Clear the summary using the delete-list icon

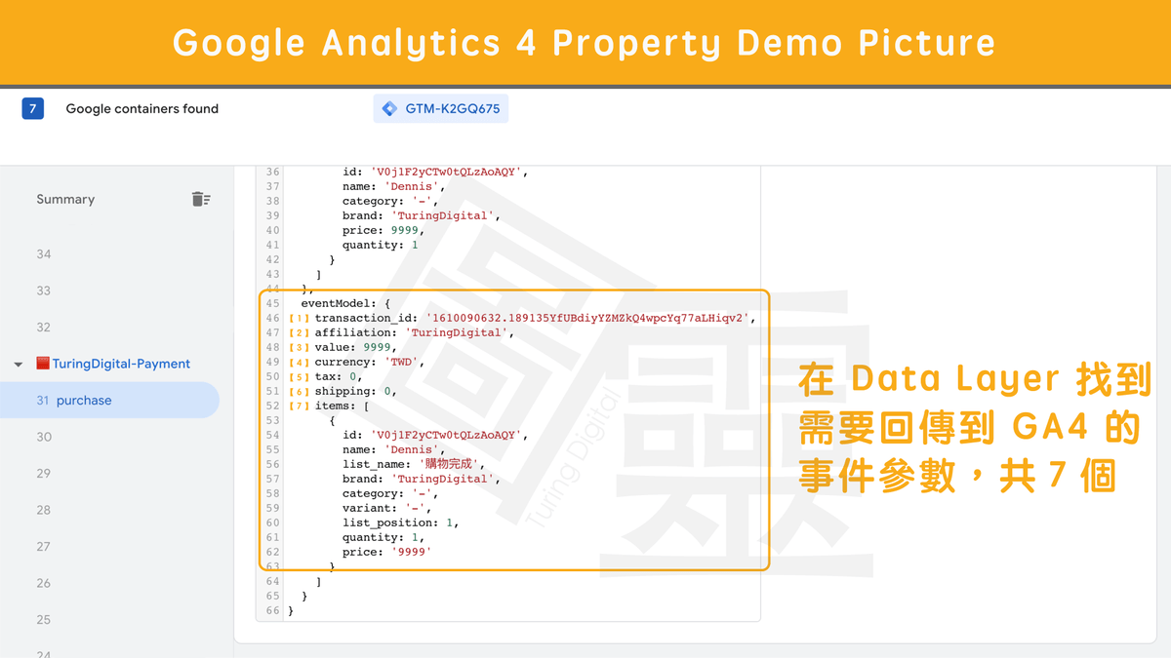pos(201,199)
